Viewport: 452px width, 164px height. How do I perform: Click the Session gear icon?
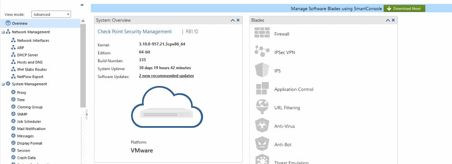[13, 150]
